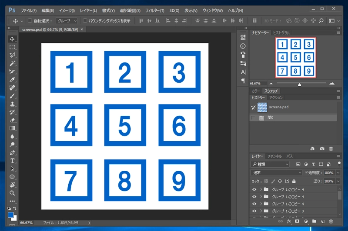Select the Path Selection arrow tool
Screen dimensions: 348x231
click(12, 169)
